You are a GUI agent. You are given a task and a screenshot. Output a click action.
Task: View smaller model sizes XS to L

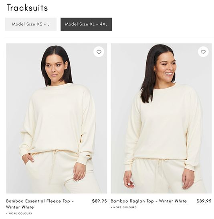(31, 24)
